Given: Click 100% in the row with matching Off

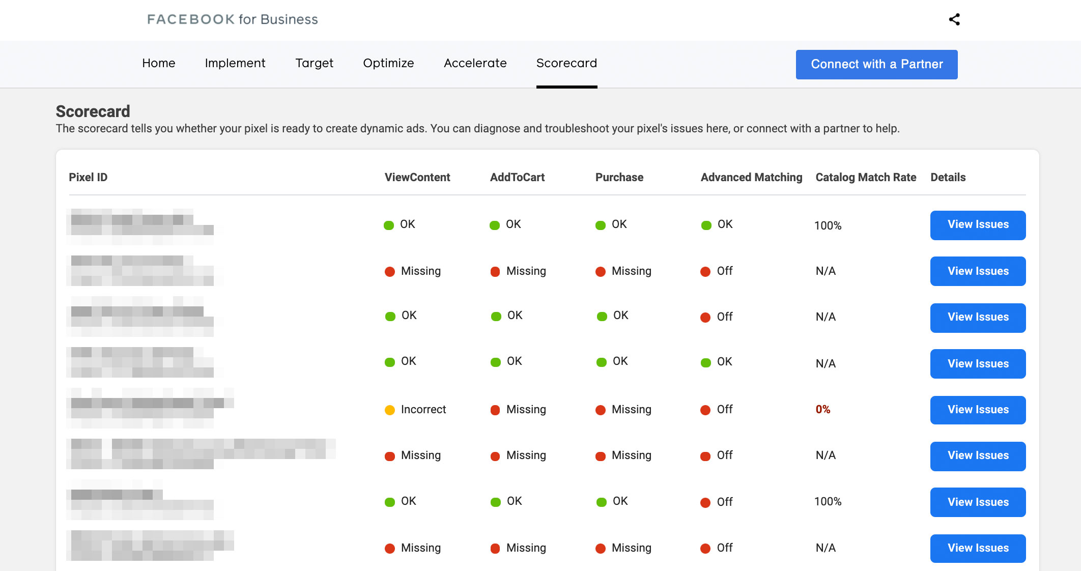Looking at the screenshot, I should (828, 502).
